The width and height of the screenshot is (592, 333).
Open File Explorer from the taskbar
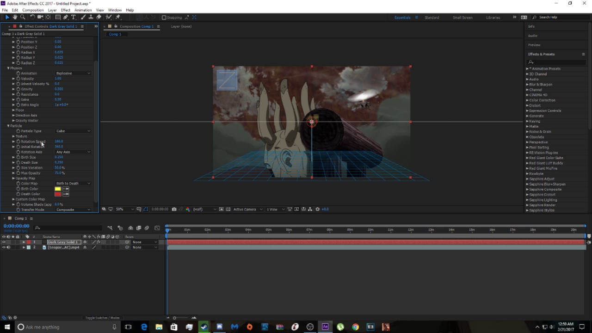click(159, 327)
